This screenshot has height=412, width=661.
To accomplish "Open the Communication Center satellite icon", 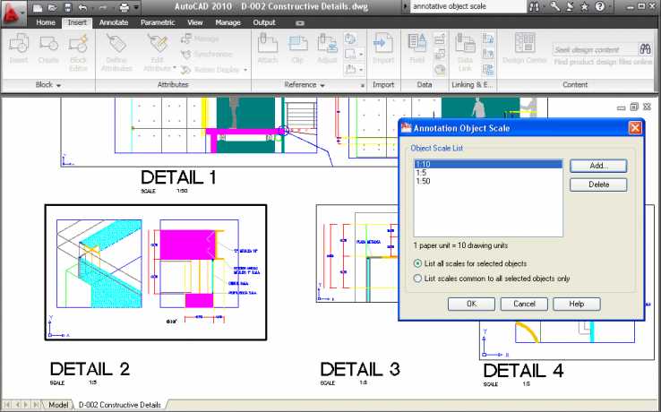I will [570, 7].
